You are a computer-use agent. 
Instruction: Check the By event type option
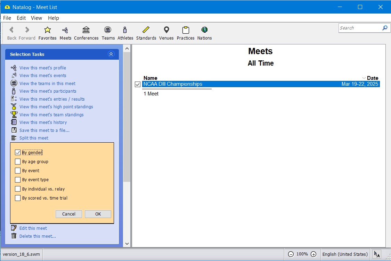point(18,180)
